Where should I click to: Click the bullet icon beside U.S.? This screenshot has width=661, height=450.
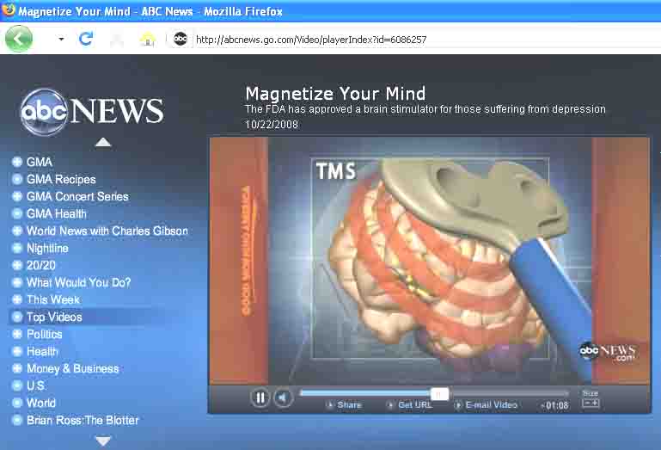17,385
